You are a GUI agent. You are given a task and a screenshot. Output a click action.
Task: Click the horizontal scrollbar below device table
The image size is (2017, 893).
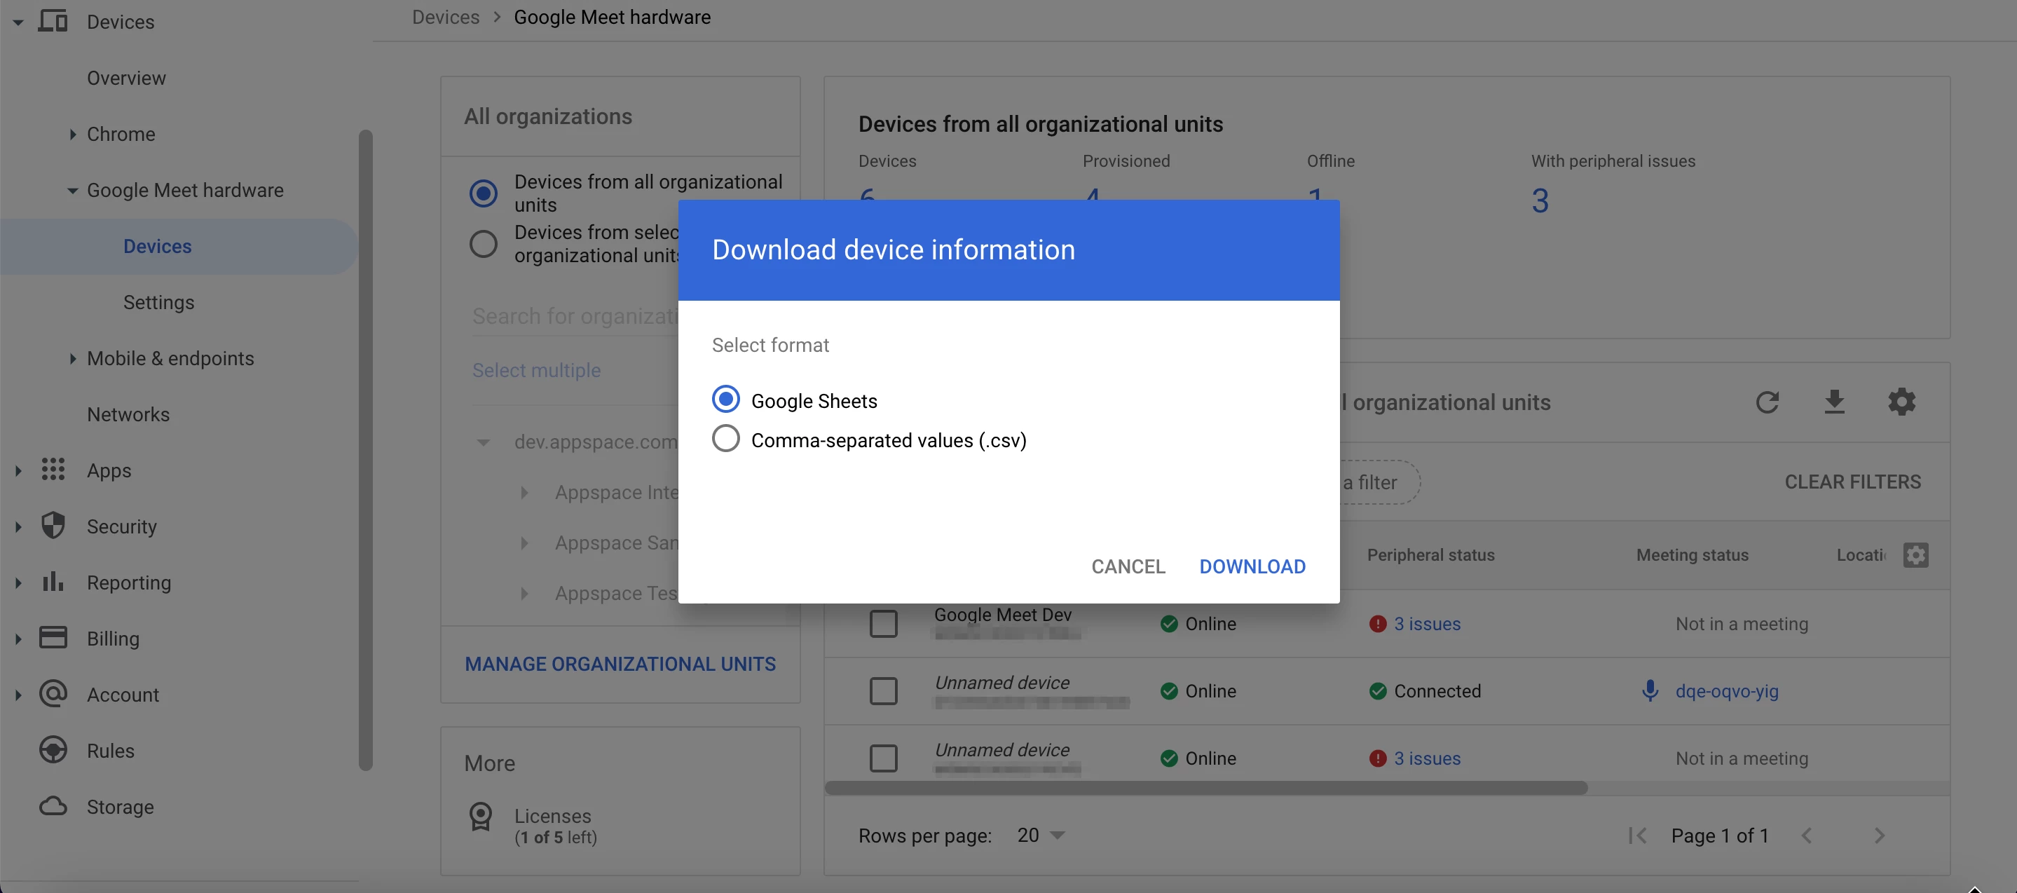(1206, 787)
